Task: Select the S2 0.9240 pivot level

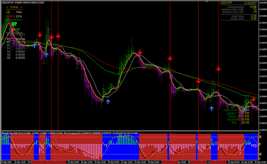Action: (x=16, y=55)
